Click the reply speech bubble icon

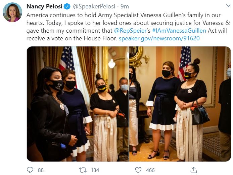pos(30,170)
